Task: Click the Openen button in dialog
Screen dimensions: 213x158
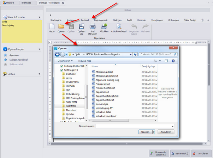Action: click(145, 132)
